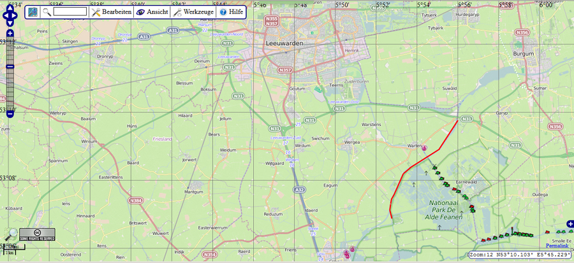Click into the toolbar search text field
The image size is (574, 263).
pyautogui.click(x=70, y=11)
